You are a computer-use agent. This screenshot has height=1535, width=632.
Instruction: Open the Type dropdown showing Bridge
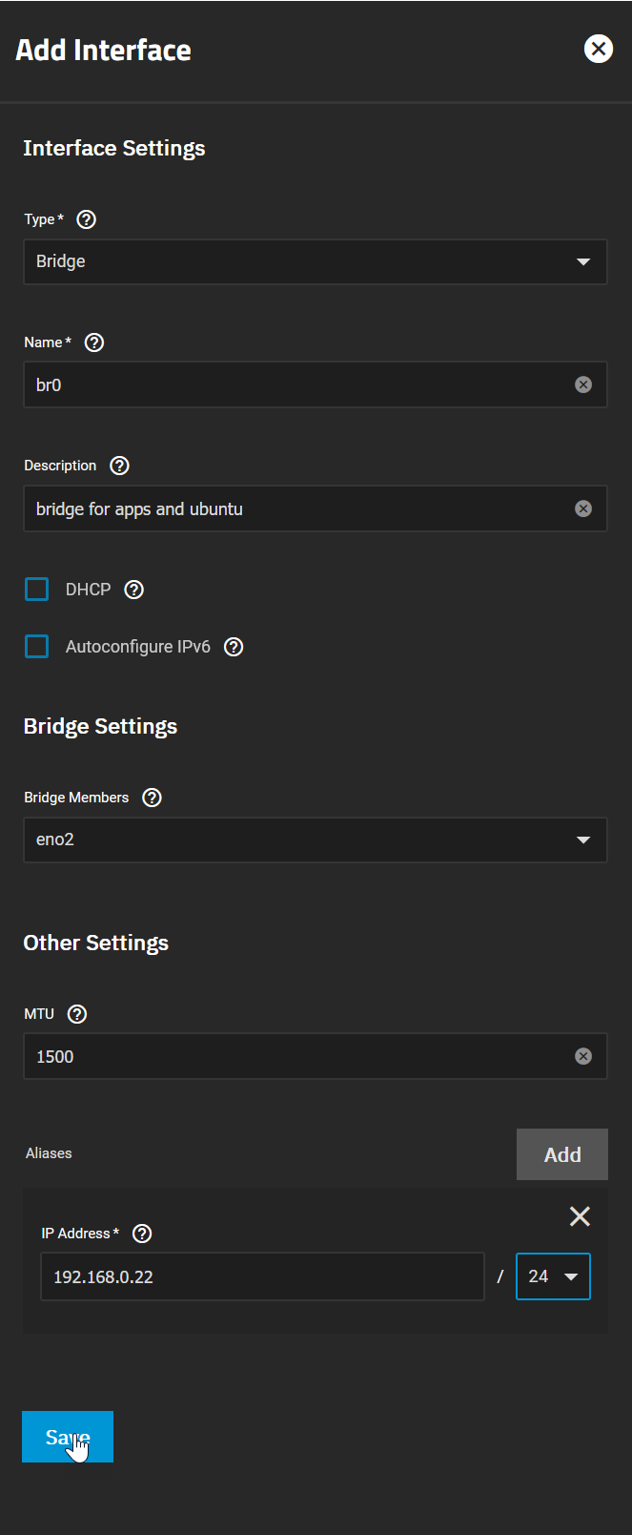(316, 261)
